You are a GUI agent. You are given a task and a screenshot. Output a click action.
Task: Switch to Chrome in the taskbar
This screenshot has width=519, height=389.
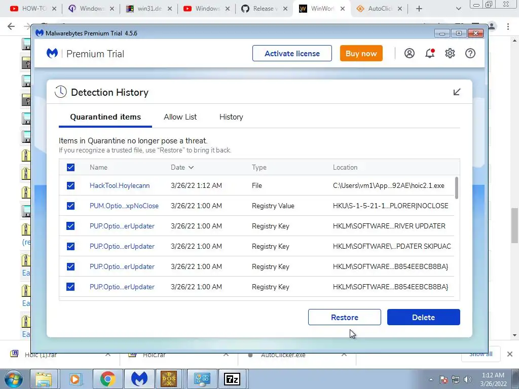click(x=107, y=379)
